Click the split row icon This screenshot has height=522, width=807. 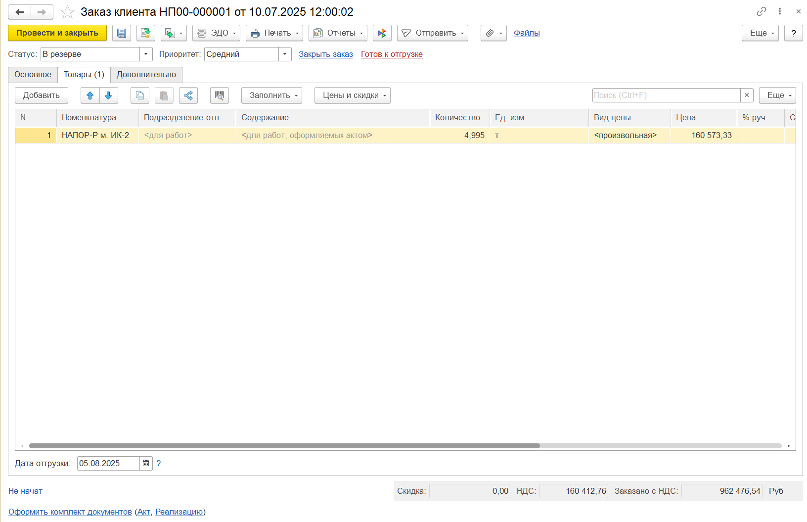tap(188, 95)
